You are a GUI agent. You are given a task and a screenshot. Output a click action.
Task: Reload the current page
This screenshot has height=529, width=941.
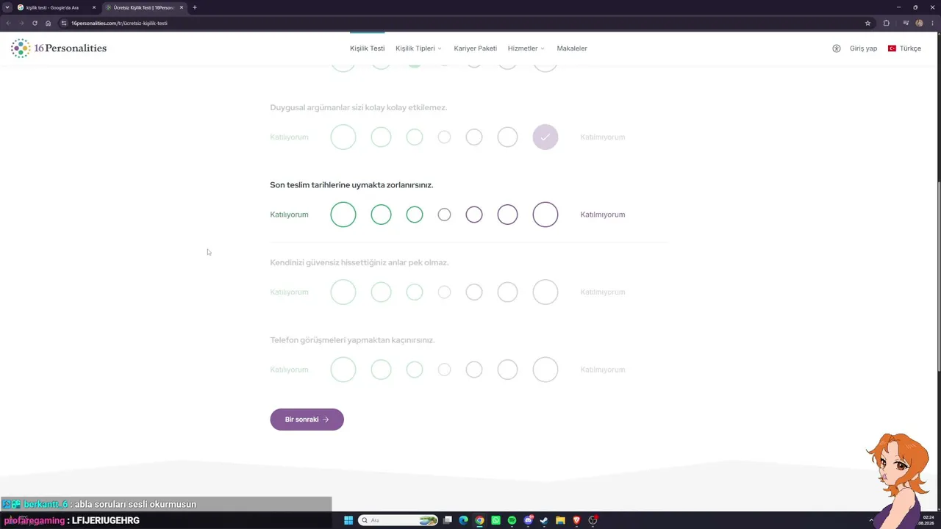click(35, 23)
